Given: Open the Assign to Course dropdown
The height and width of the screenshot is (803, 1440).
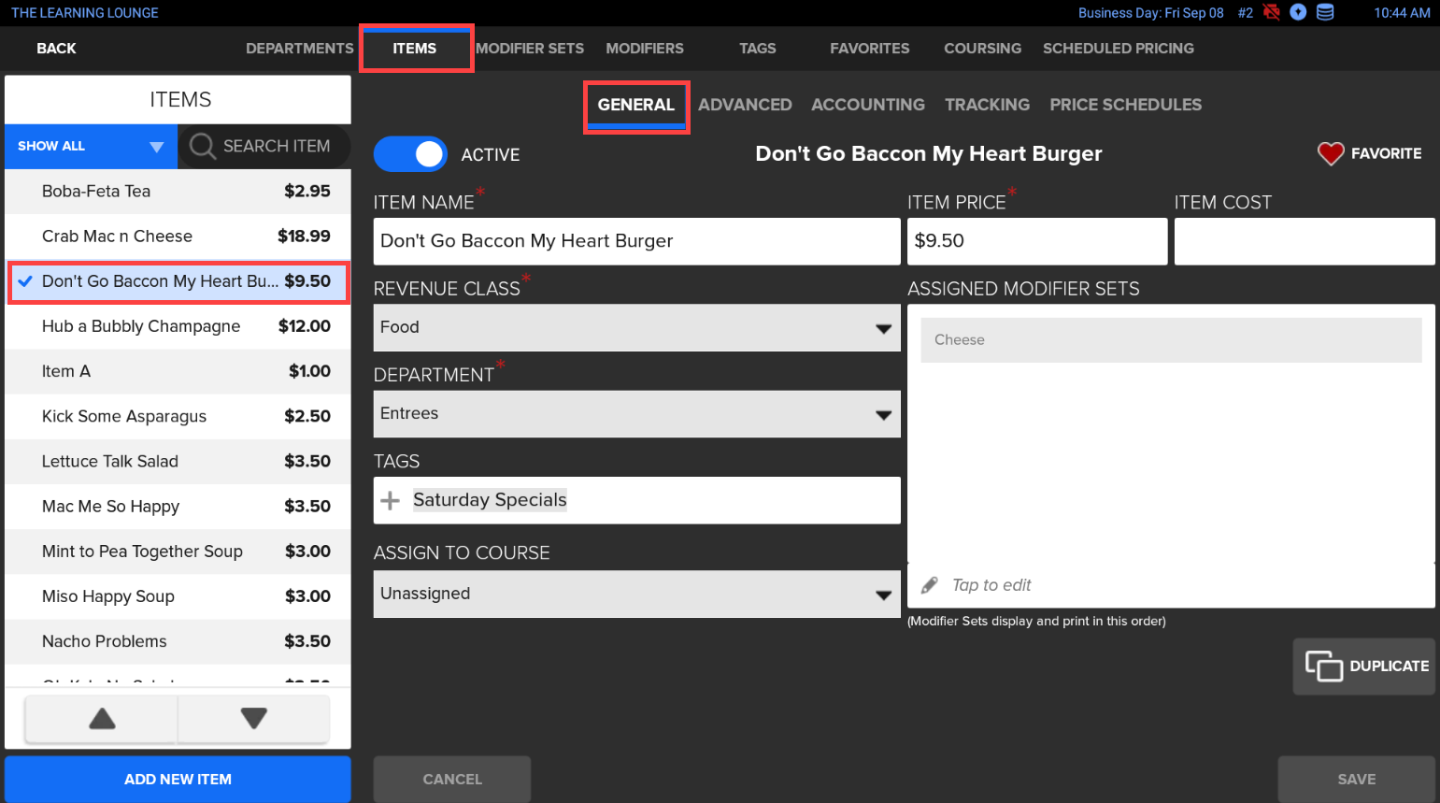Looking at the screenshot, I should click(x=636, y=595).
